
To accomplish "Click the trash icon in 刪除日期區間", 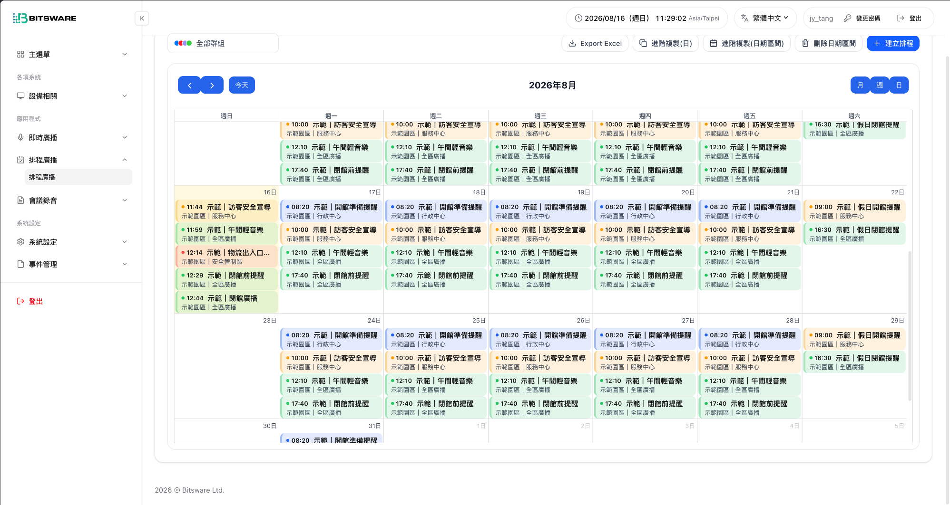I will 805,43.
